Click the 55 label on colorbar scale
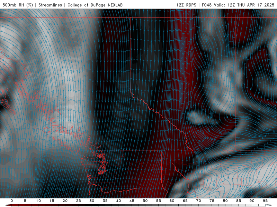This screenshot has width=277, height=207. point(159,201)
